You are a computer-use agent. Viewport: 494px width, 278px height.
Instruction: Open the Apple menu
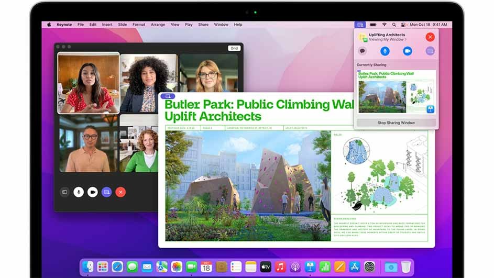click(x=49, y=25)
